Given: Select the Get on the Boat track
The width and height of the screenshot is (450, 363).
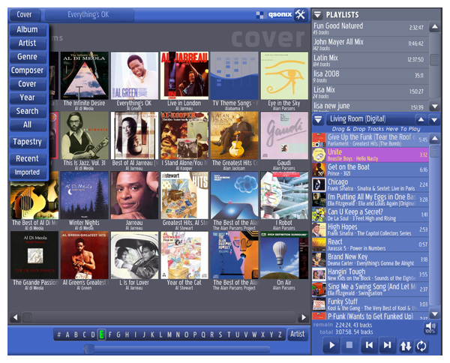Looking at the screenshot, I should point(370,169).
